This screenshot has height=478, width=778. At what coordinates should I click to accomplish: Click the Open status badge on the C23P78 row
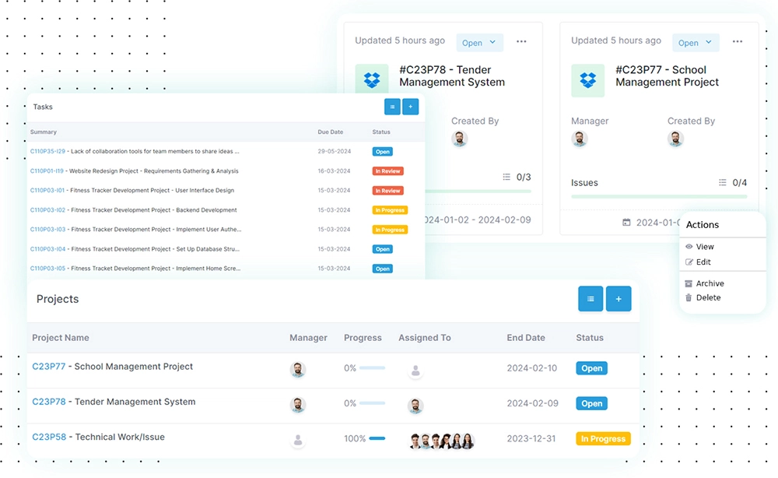pos(591,403)
